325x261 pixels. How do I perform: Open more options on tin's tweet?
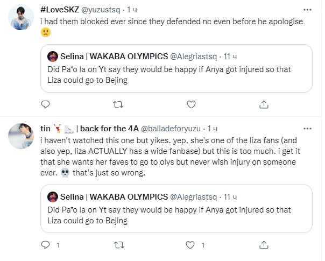click(x=307, y=129)
